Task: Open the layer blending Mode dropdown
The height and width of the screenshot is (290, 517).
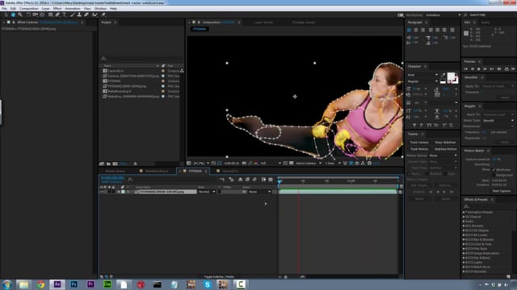Action: [207, 192]
